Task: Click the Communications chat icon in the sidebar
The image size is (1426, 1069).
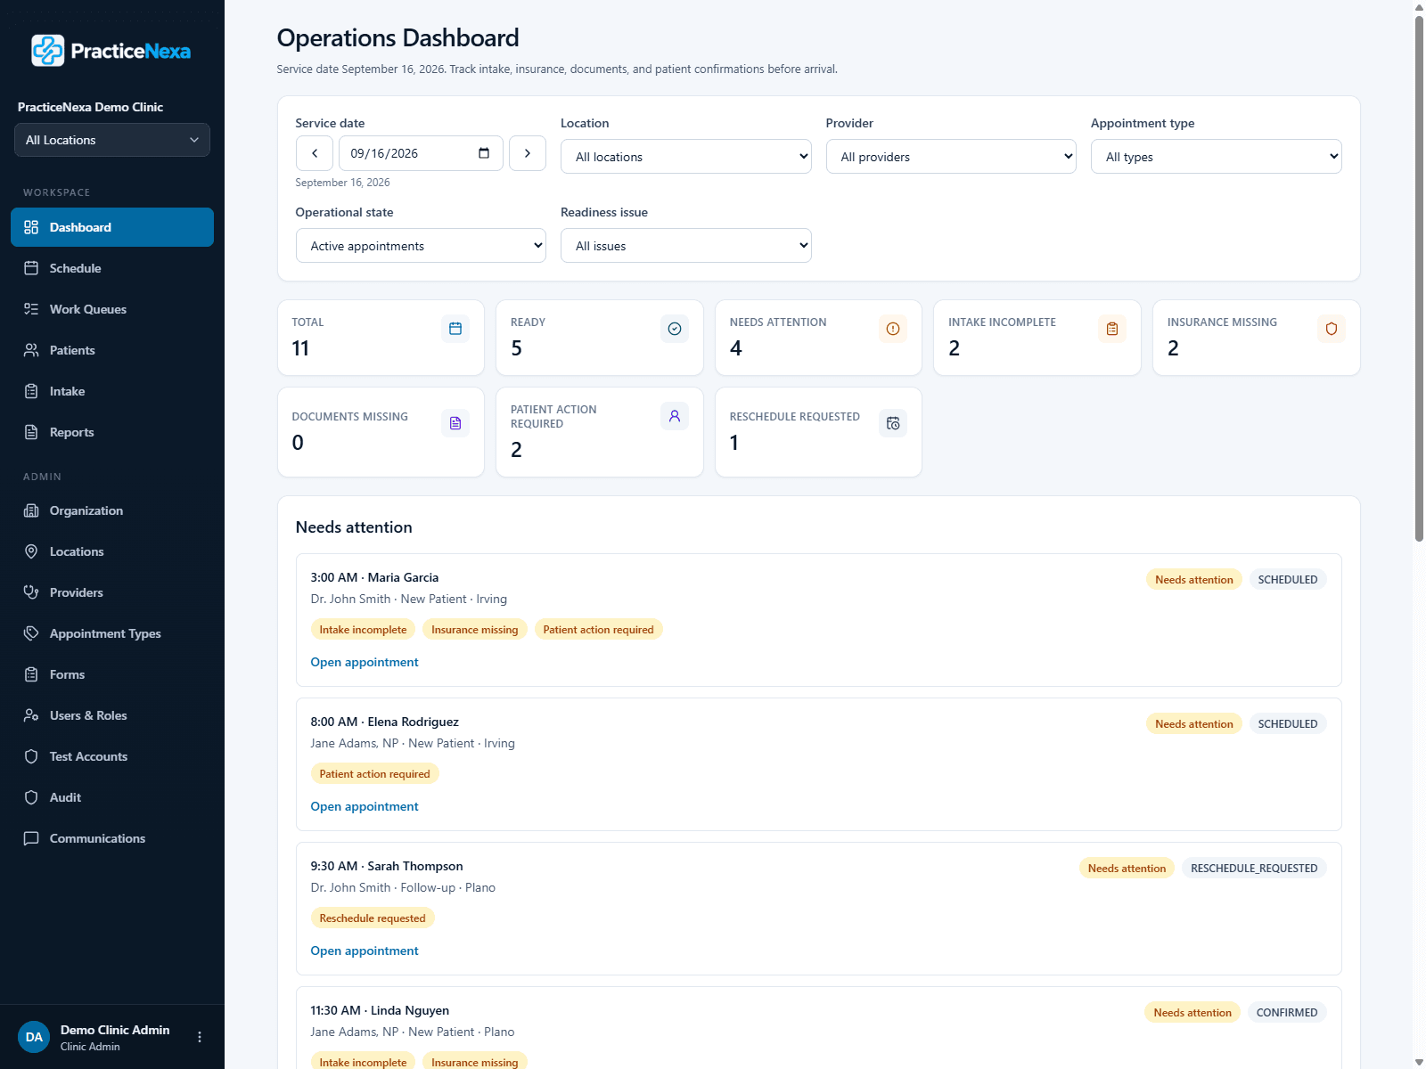Action: click(x=31, y=838)
